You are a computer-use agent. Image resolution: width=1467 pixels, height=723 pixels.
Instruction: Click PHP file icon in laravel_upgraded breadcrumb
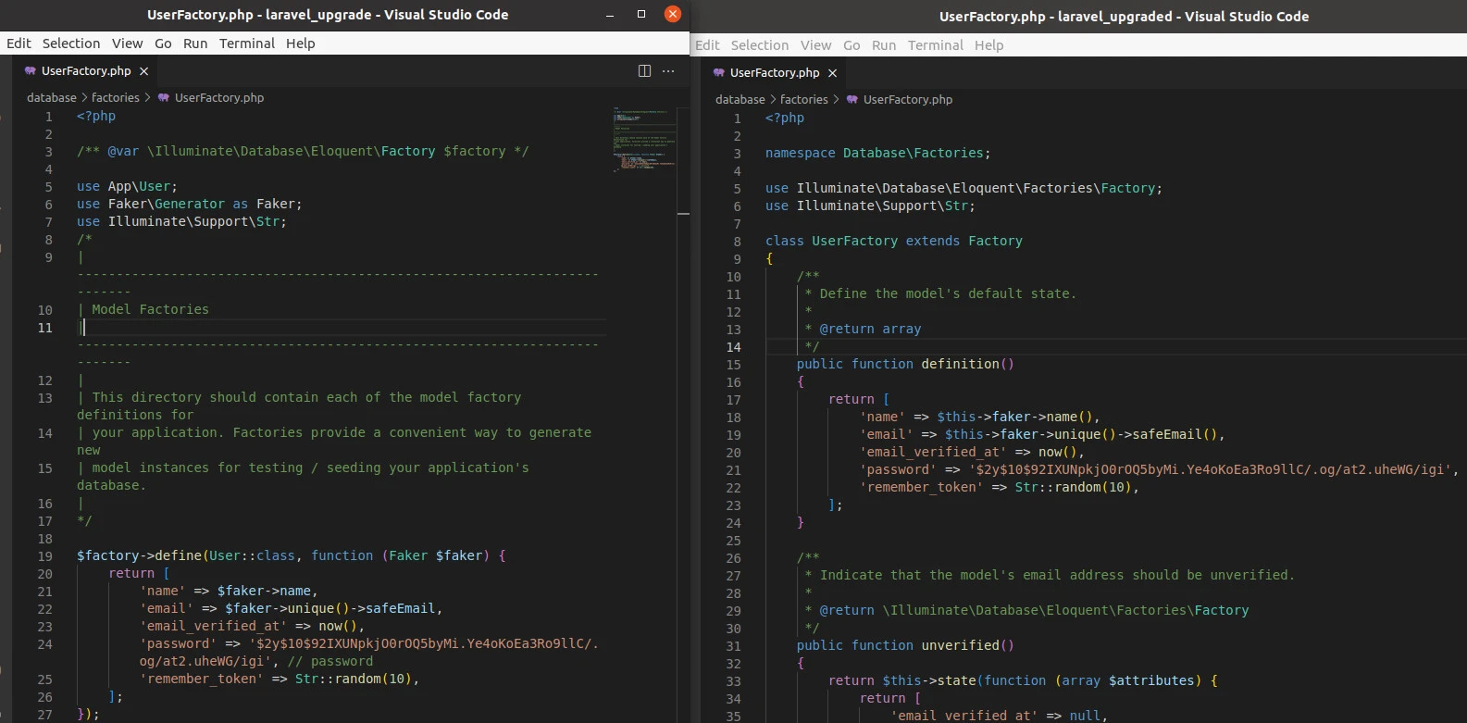tap(852, 100)
